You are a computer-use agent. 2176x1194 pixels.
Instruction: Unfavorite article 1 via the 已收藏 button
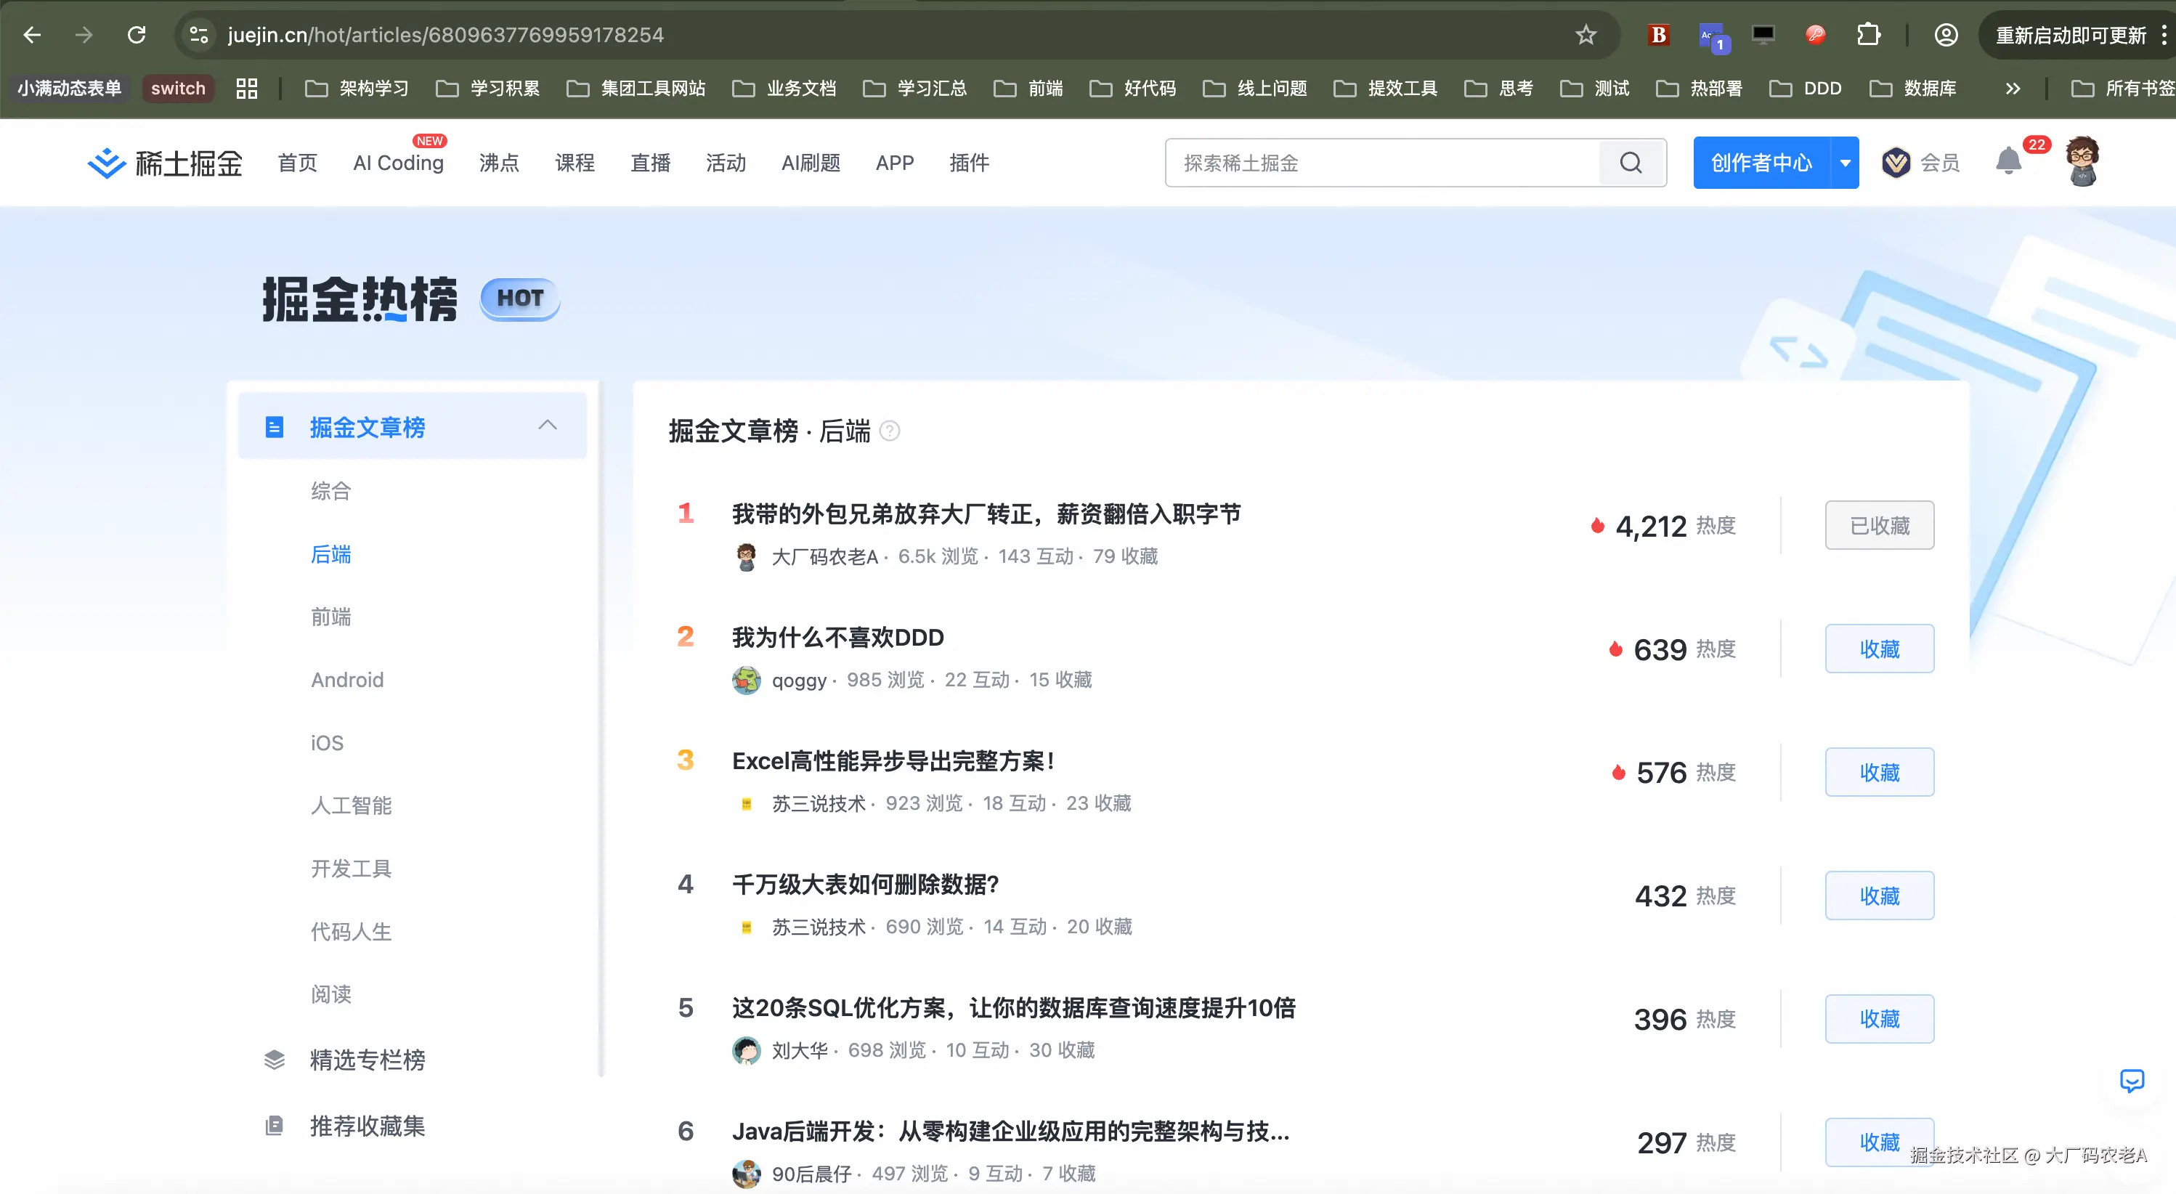(1880, 524)
